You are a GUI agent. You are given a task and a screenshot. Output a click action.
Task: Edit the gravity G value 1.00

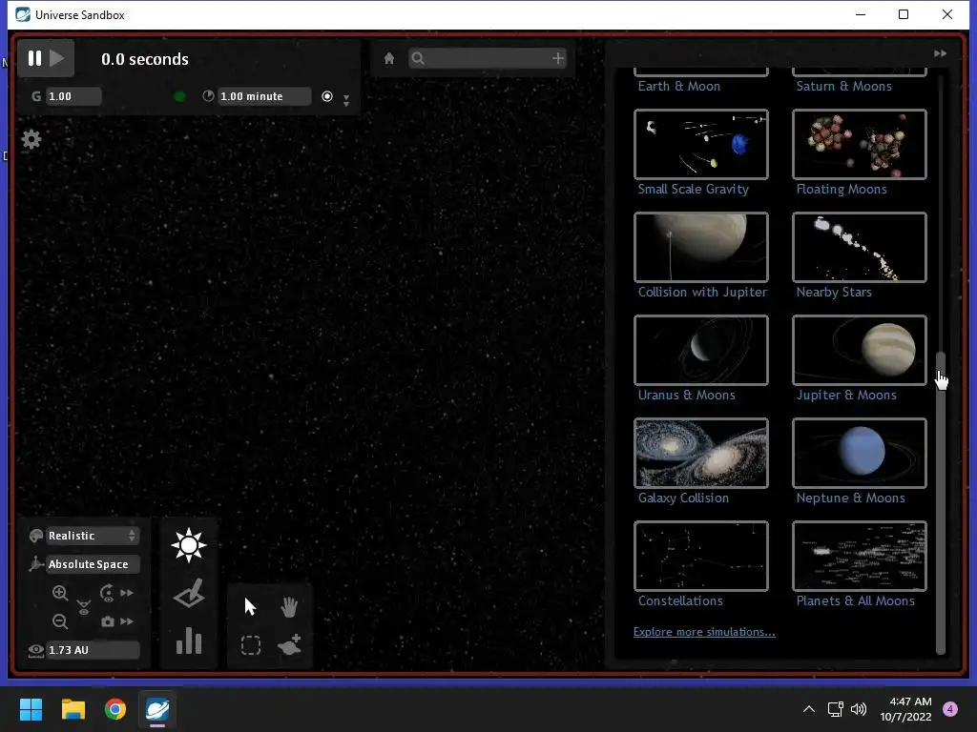coord(73,96)
